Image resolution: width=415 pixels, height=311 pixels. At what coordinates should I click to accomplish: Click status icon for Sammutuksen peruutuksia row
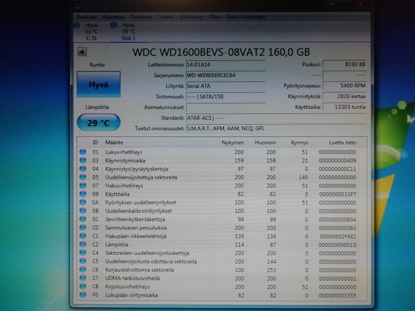point(83,228)
